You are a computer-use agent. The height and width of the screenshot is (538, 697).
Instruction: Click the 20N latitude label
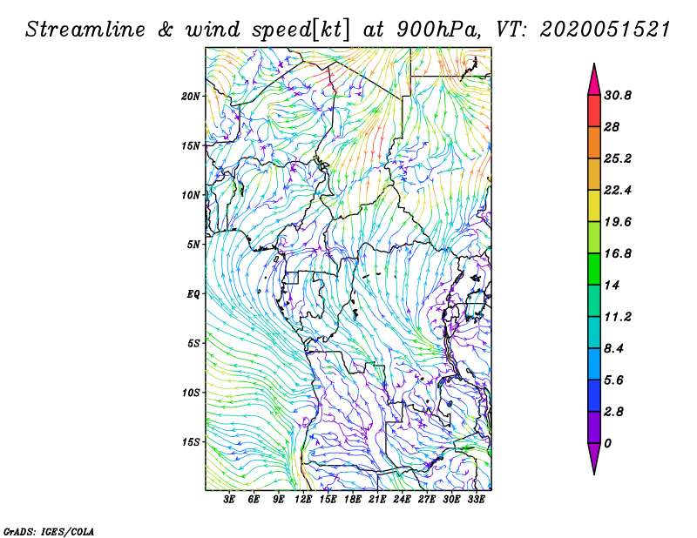point(191,97)
